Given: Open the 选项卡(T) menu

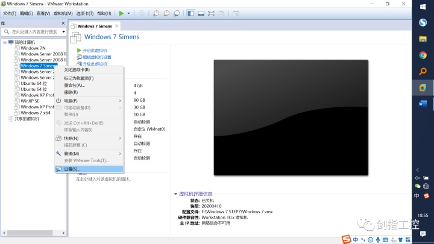Looking at the screenshot, I should tap(85, 13).
